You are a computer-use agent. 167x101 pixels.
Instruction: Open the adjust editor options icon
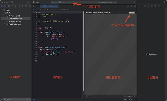[131, 6]
